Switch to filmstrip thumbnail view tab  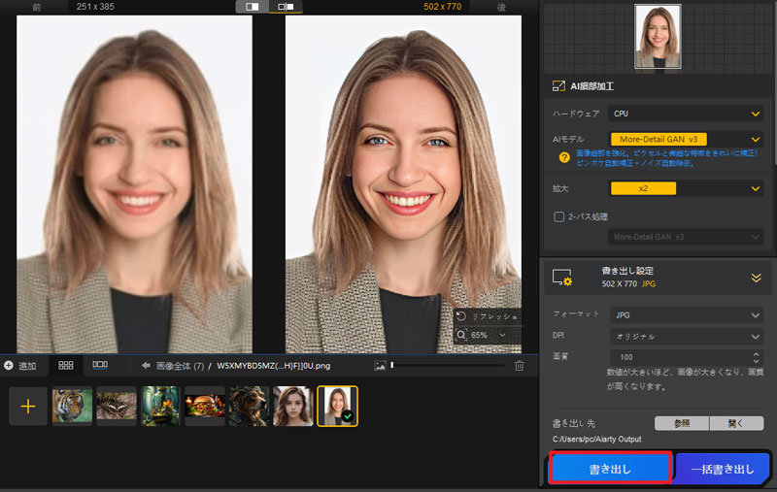[100, 366]
